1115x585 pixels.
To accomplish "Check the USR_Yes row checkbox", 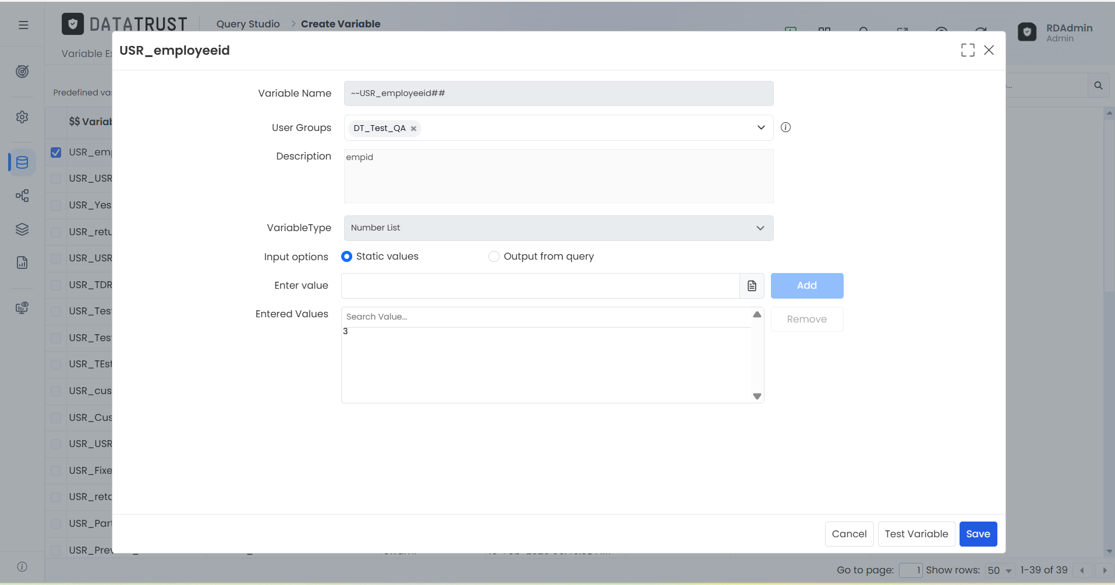I will (x=56, y=205).
